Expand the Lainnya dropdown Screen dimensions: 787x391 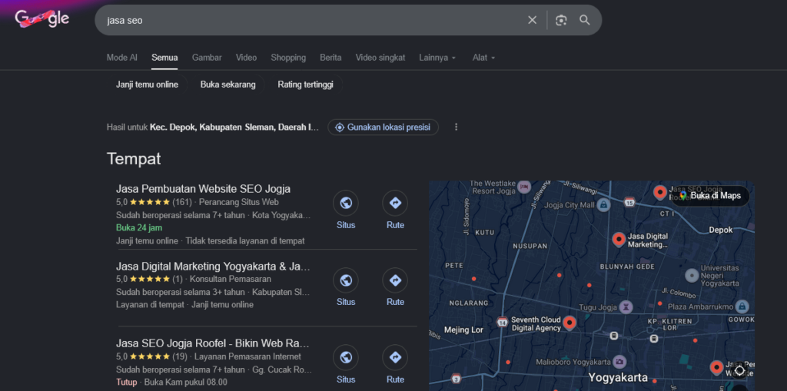[x=437, y=57]
